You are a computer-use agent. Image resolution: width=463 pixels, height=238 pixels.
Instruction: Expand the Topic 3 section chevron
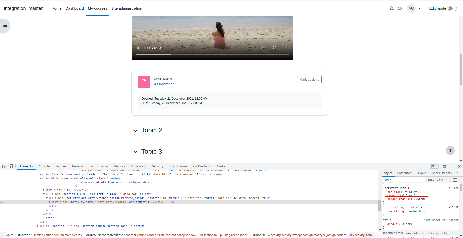(x=136, y=152)
